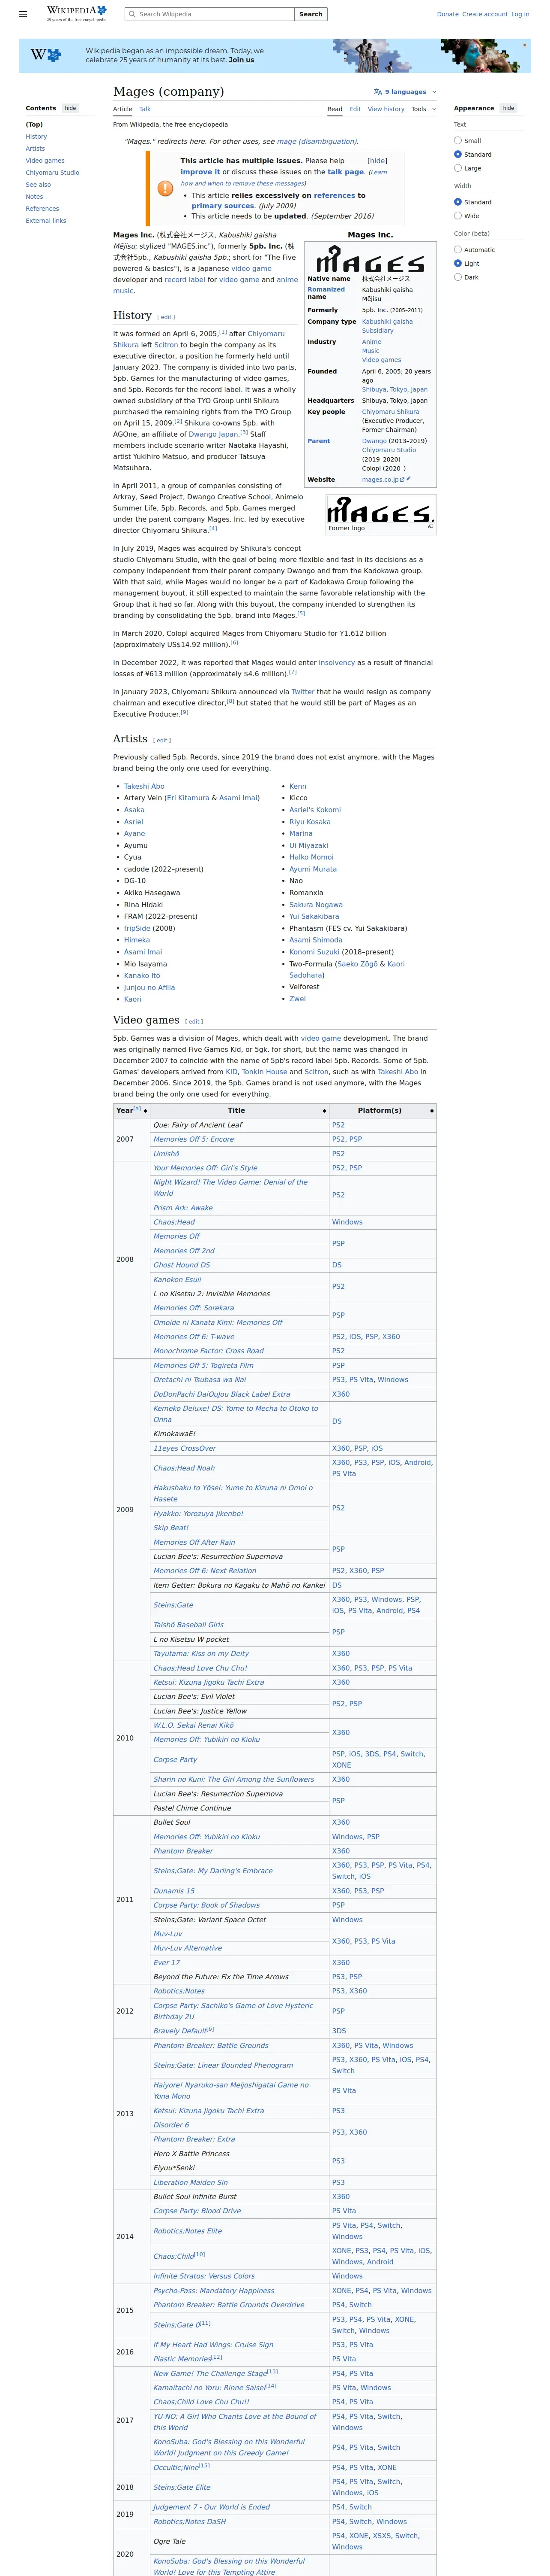550x2576 pixels.
Task: Open the Chaos;Head game title link
Action: click(x=173, y=1221)
